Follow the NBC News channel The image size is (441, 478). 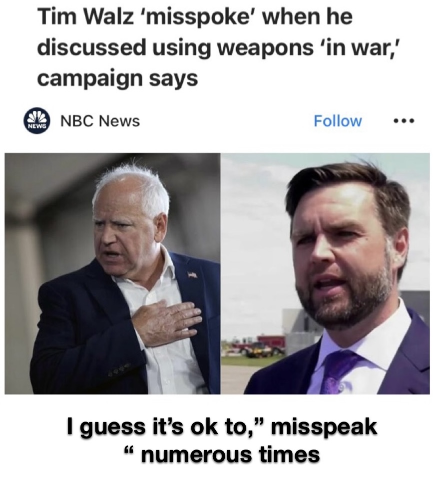[338, 121]
